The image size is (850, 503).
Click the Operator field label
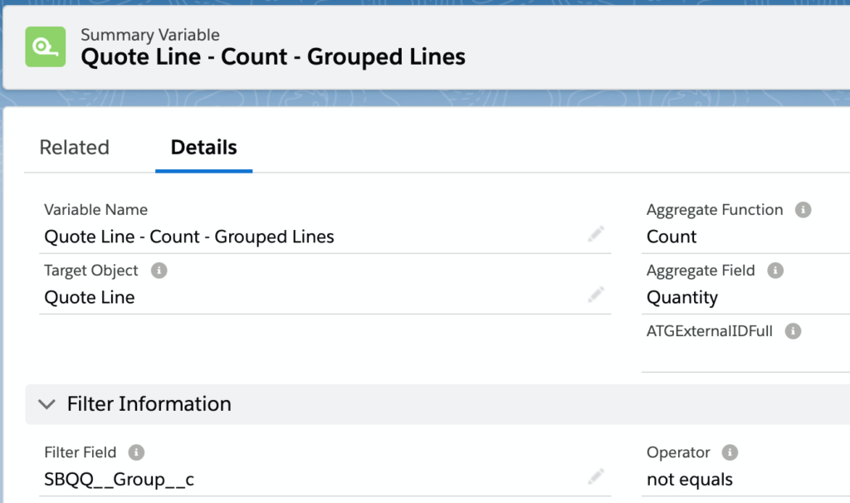pyautogui.click(x=678, y=452)
